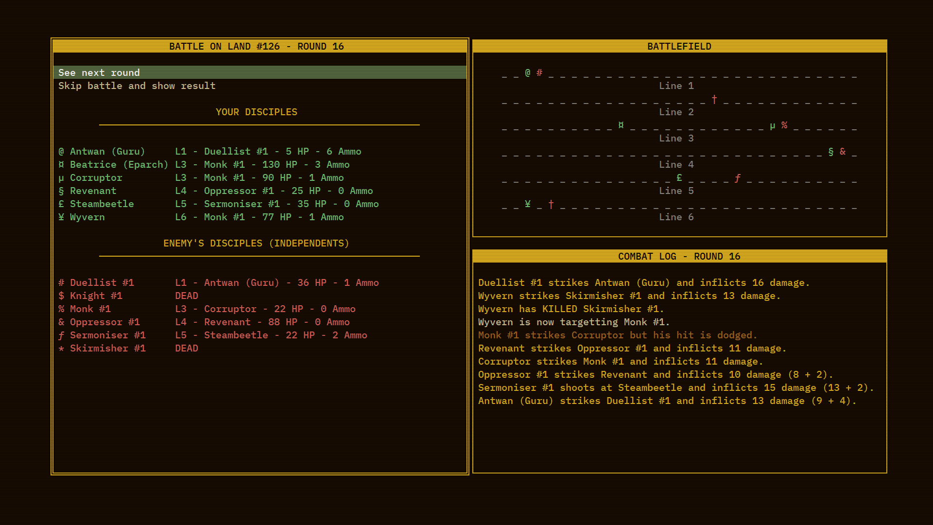Click the green @ Antwan symbol on battlefield
This screenshot has height=525, width=933.
(x=528, y=72)
